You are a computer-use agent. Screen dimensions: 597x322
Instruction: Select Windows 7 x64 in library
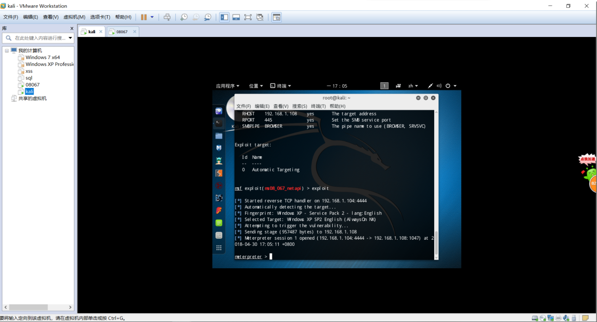(42, 58)
